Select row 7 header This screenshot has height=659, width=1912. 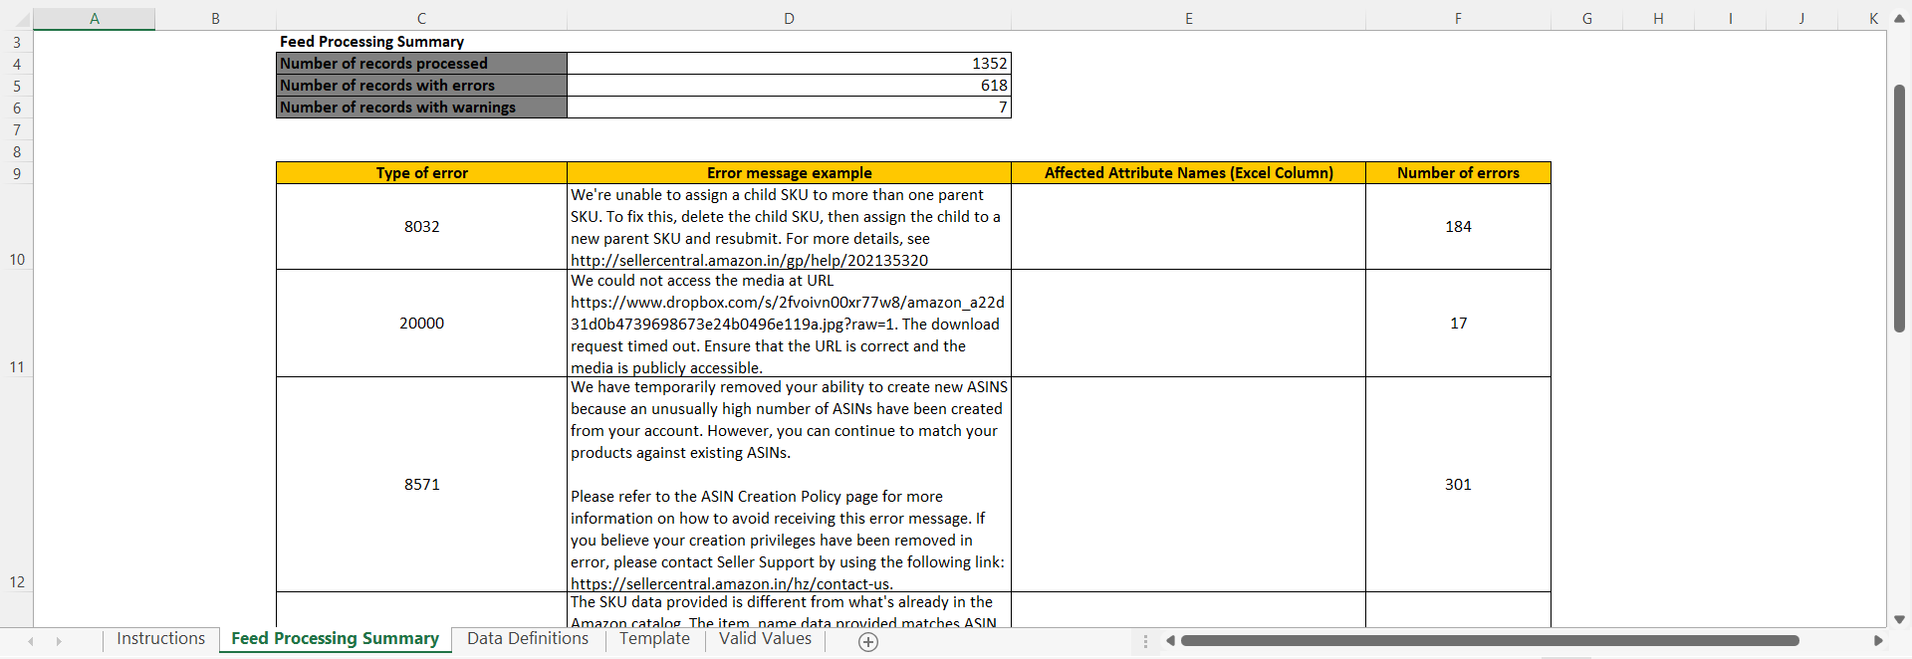17,129
